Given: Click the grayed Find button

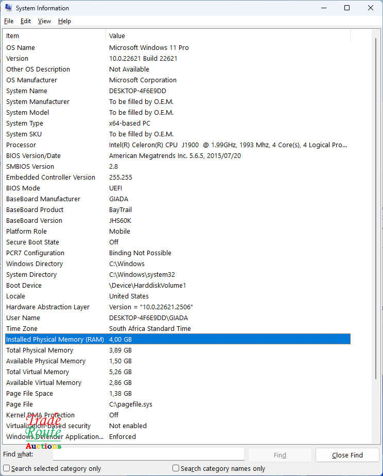Looking at the screenshot, I should [280, 455].
